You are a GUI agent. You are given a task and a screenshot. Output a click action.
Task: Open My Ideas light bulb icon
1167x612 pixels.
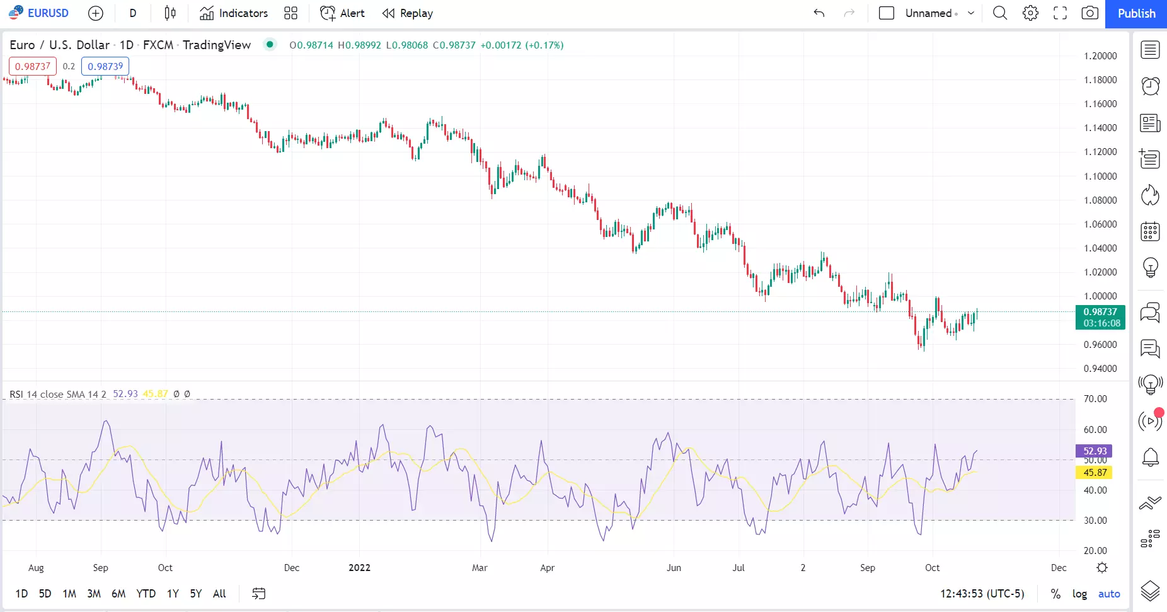pyautogui.click(x=1150, y=268)
